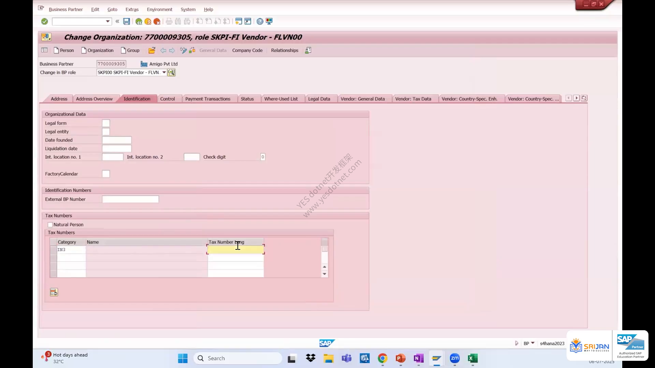The image size is (655, 368).
Task: Click the Save disk icon
Action: click(x=127, y=21)
